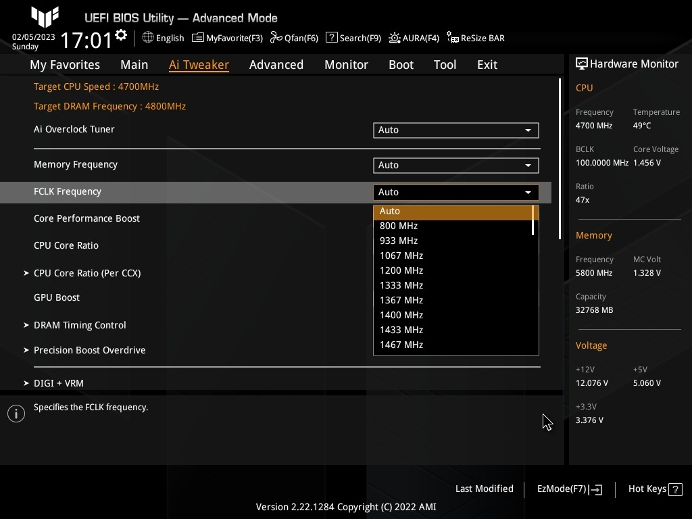Image resolution: width=692 pixels, height=519 pixels.
Task: Click the Memory Frequency 5800 MHz reading
Action: pos(594,273)
